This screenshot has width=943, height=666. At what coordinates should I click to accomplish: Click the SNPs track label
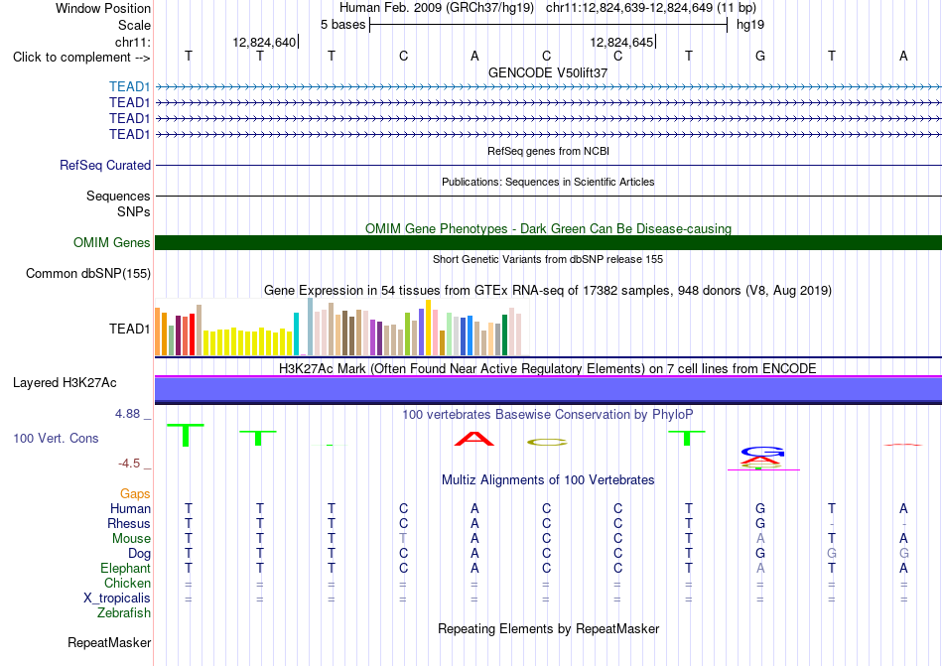(x=134, y=211)
